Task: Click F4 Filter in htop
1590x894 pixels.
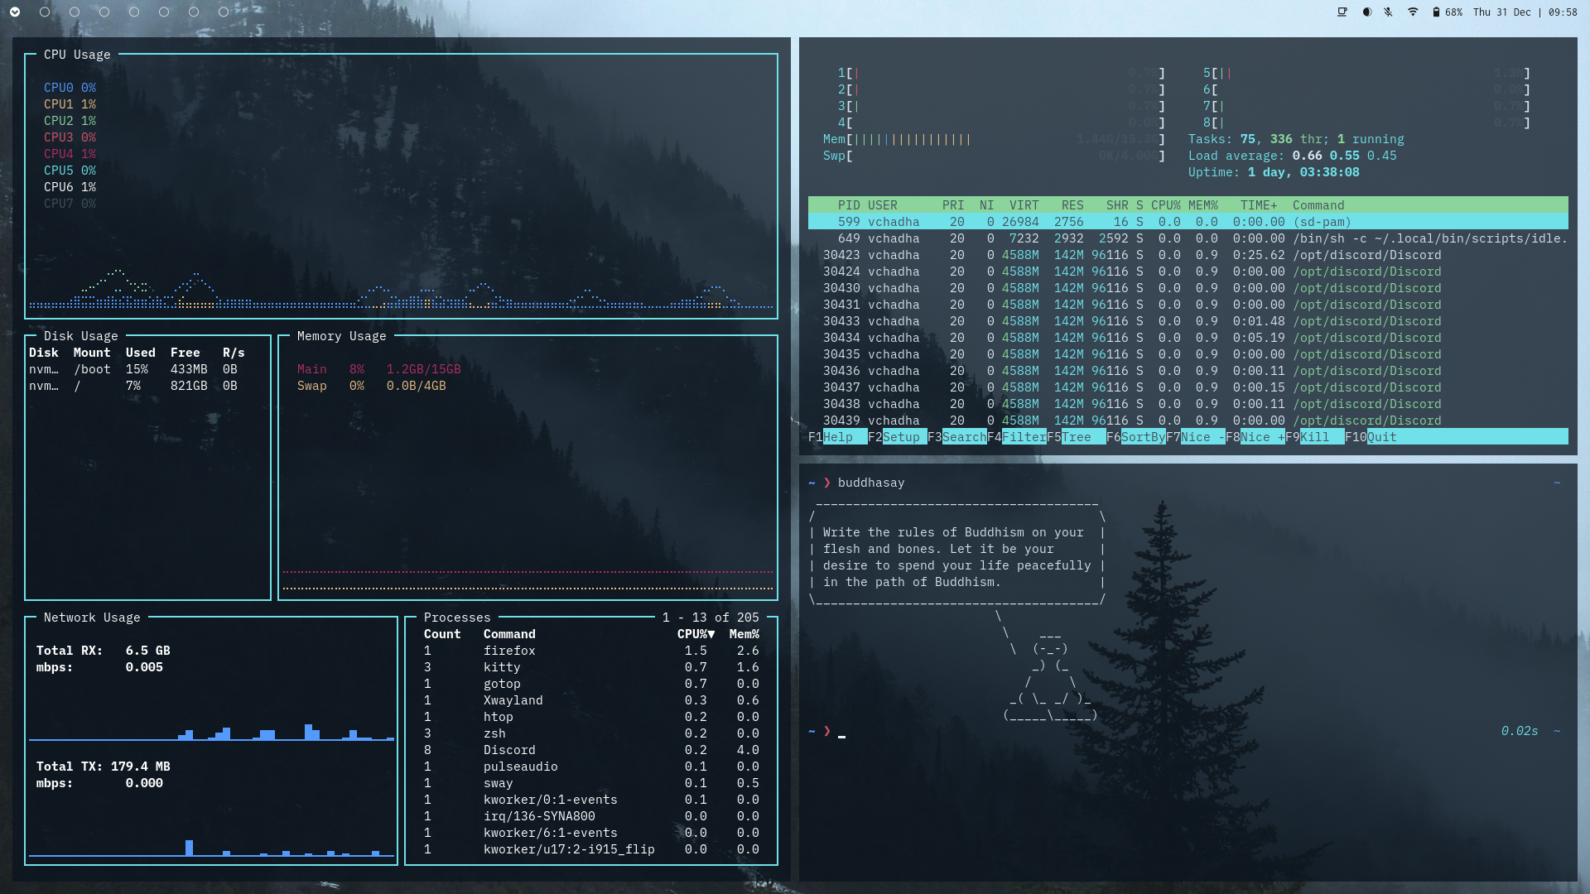Action: (x=1016, y=437)
